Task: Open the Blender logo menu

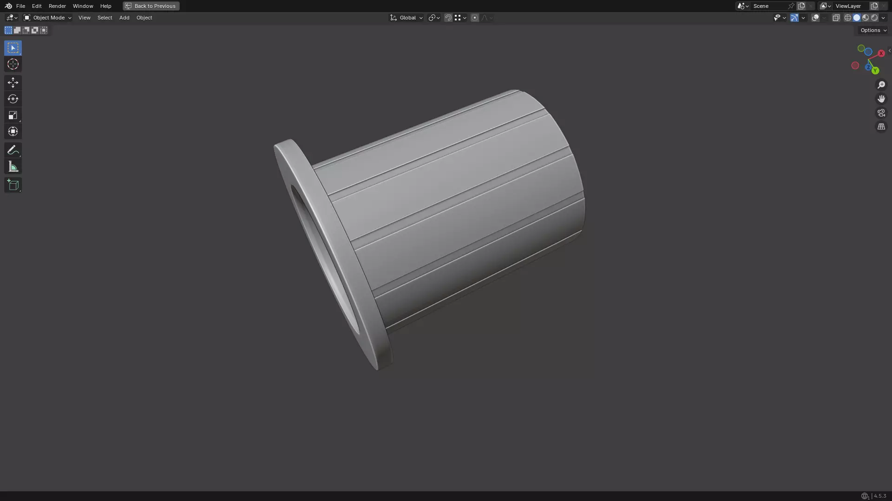Action: coord(8,6)
